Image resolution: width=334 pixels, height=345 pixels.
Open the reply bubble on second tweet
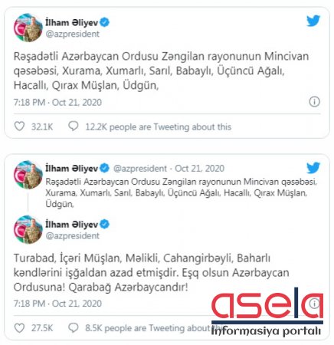(x=74, y=327)
